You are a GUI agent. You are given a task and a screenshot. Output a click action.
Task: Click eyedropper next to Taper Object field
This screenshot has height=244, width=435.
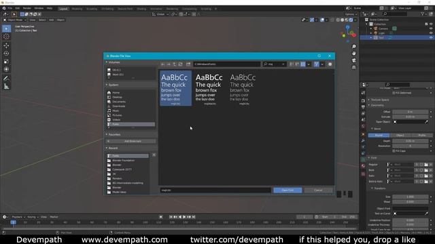click(x=426, y=122)
